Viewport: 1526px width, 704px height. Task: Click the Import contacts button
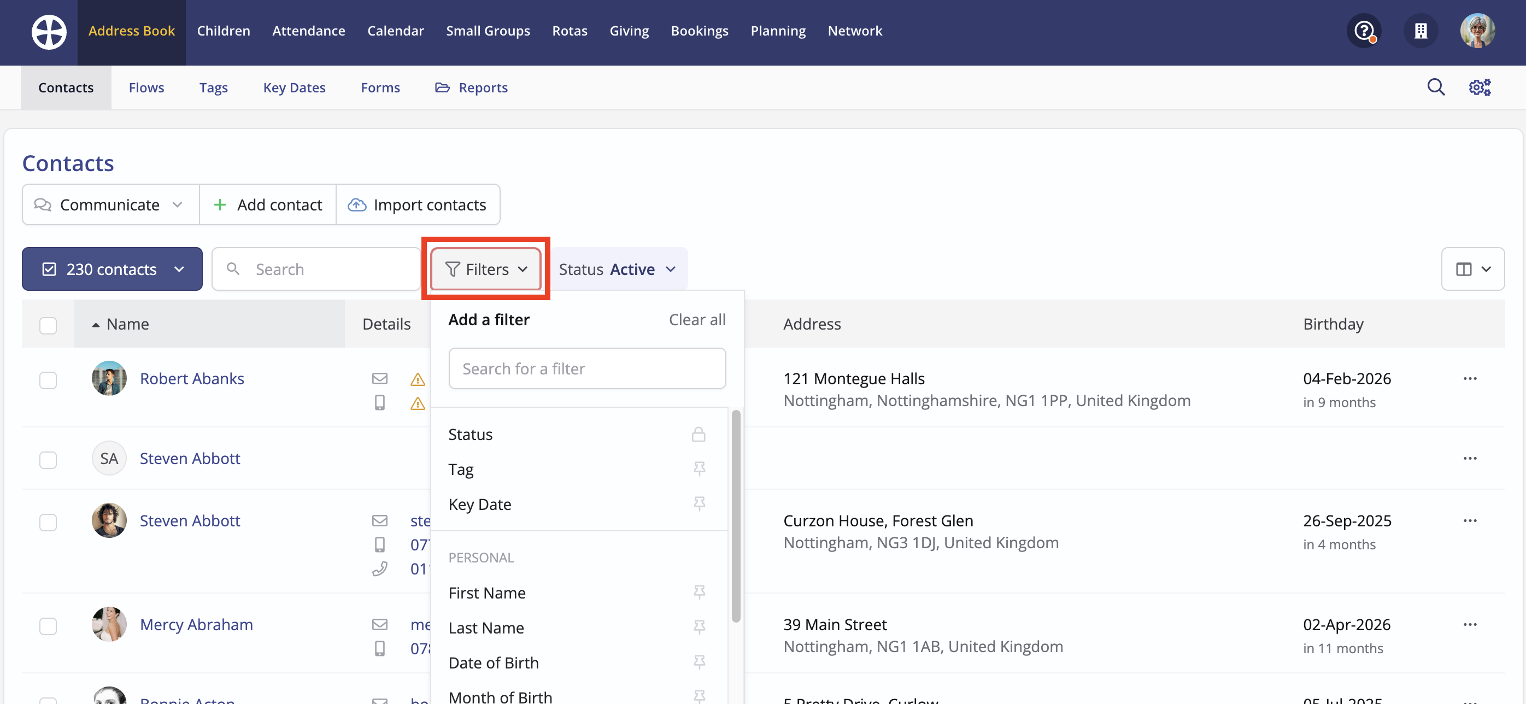pyautogui.click(x=418, y=204)
